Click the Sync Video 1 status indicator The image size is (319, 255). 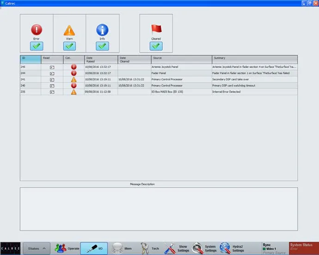pyautogui.click(x=274, y=249)
